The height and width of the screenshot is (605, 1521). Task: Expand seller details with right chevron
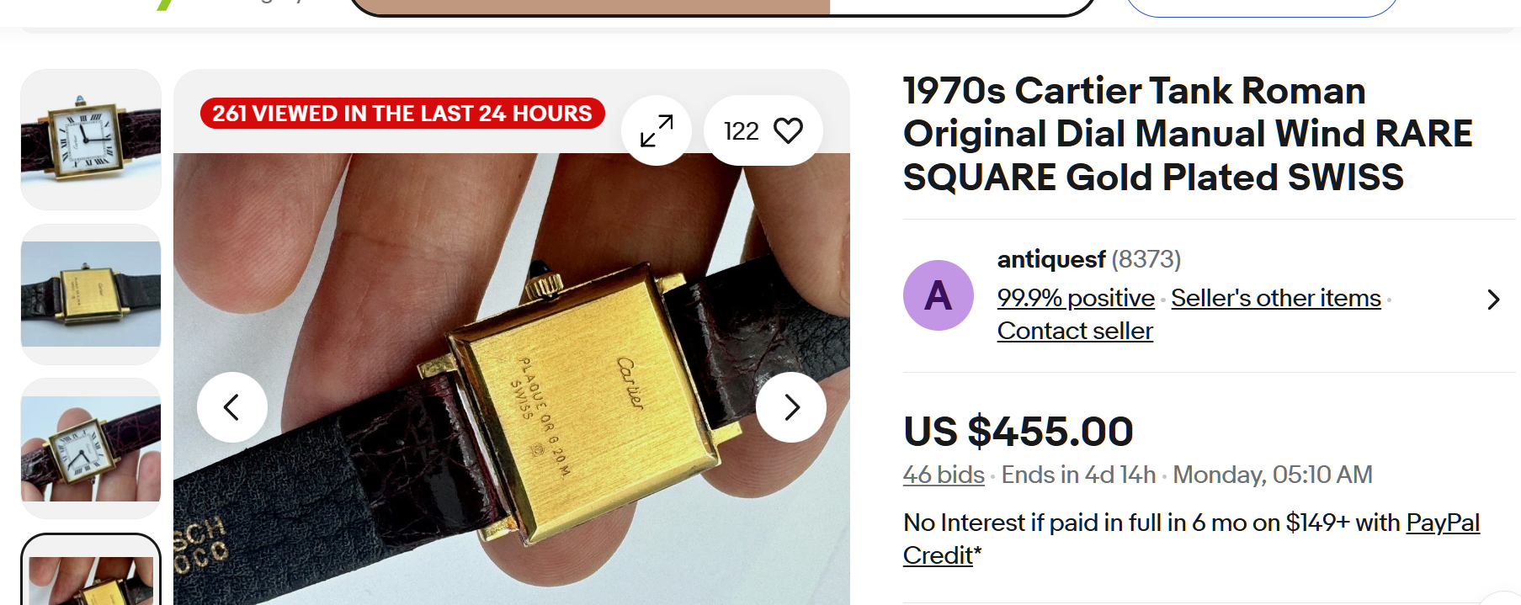tap(1493, 300)
